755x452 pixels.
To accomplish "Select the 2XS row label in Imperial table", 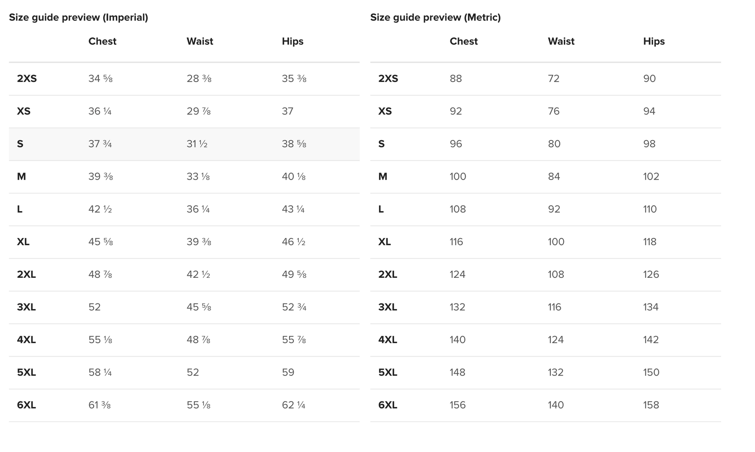I will click(27, 79).
